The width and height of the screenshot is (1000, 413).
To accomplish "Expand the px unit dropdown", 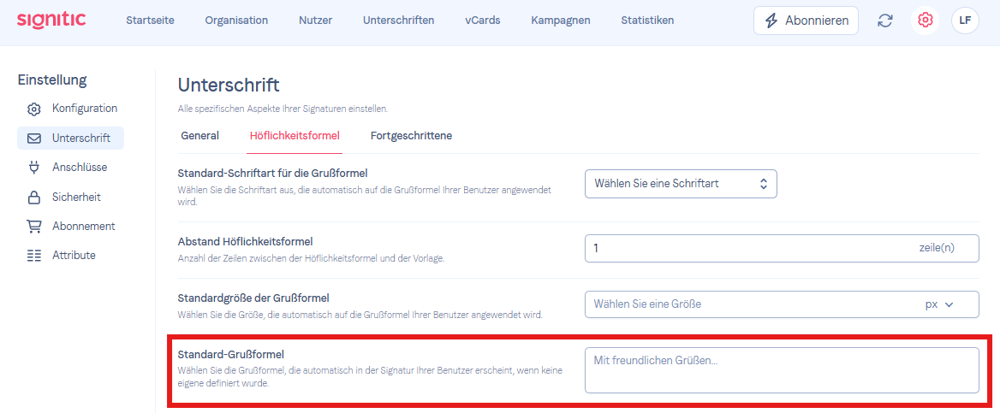I will [x=939, y=304].
